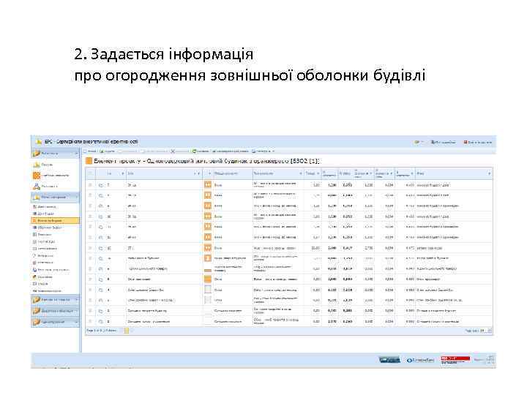Click the add icon beside the toolbar checkbox

click(102, 151)
